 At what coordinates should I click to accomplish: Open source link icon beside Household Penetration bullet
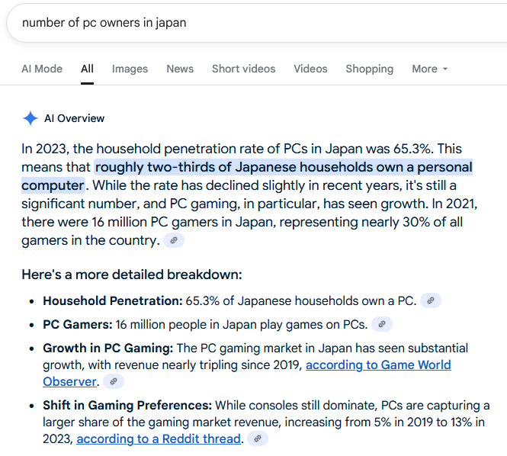point(430,300)
